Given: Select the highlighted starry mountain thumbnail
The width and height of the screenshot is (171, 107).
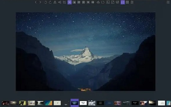Looking at the screenshot, I should (x=75, y=103).
